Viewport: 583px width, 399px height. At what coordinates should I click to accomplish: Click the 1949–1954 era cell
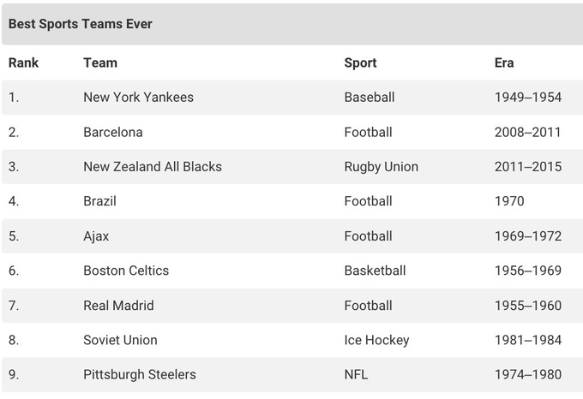coord(527,98)
